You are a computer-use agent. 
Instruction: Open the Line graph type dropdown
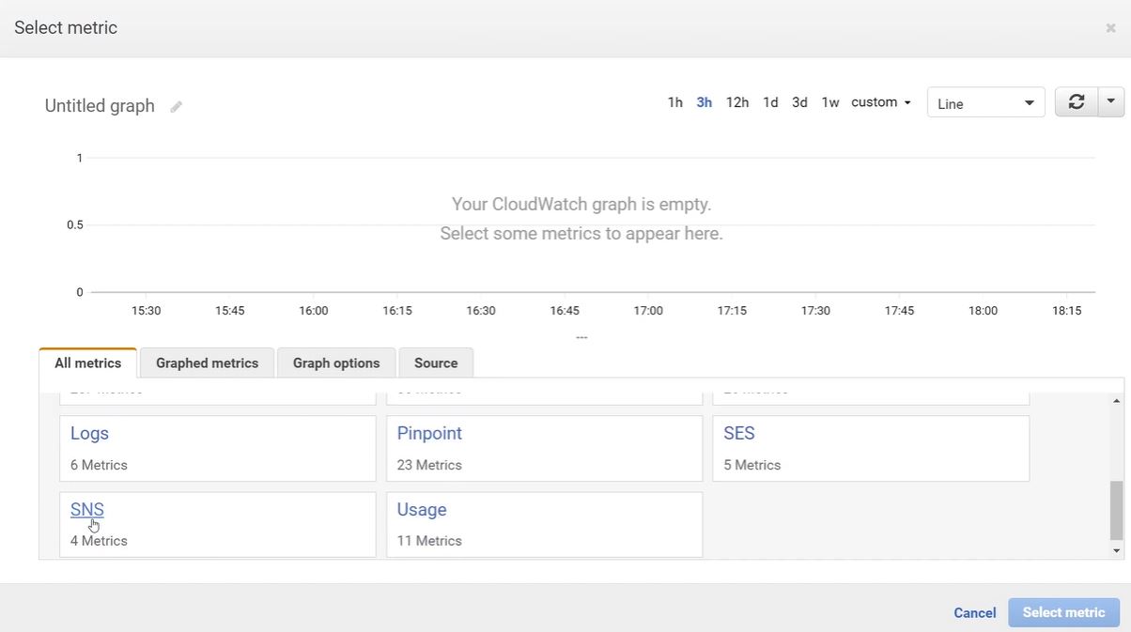coord(985,103)
